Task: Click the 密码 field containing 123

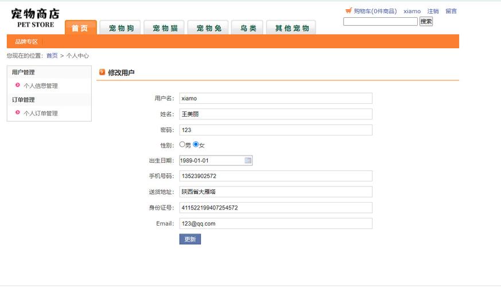Action: 275,130
